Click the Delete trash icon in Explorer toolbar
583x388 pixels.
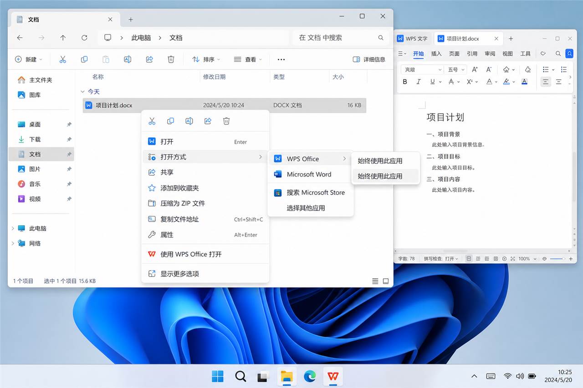click(171, 60)
